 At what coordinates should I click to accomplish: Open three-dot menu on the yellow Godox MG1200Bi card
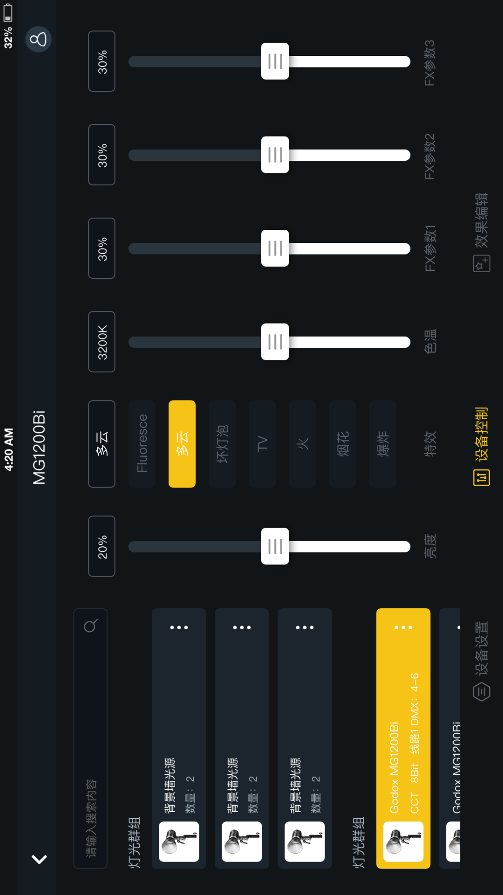(403, 627)
